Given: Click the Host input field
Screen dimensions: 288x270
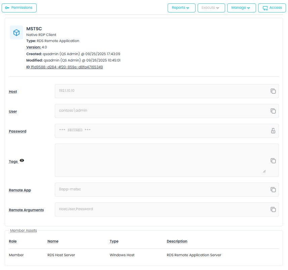Looking at the screenshot, I should click(161, 91).
